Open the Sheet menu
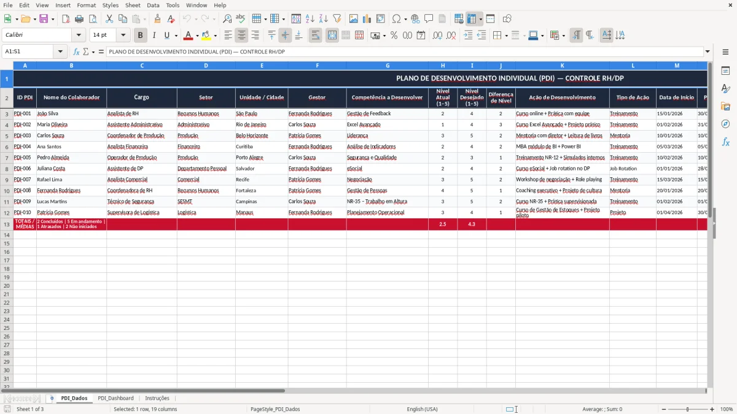This screenshot has width=737, height=414. 133,5
